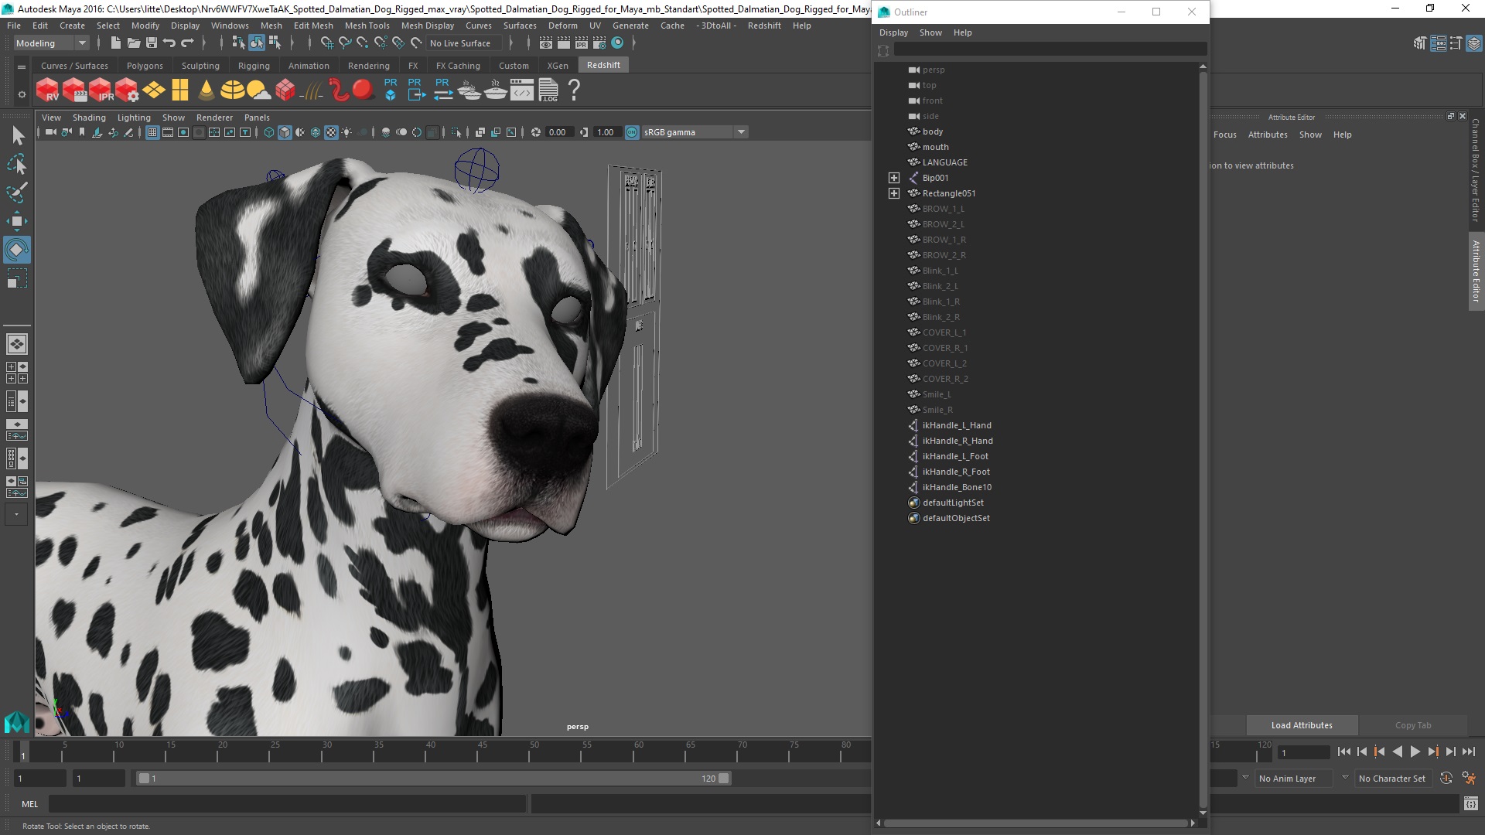Save the current scene icon

coord(152,43)
